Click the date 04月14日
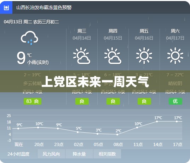Screen dimensions: 190x163 82,38
